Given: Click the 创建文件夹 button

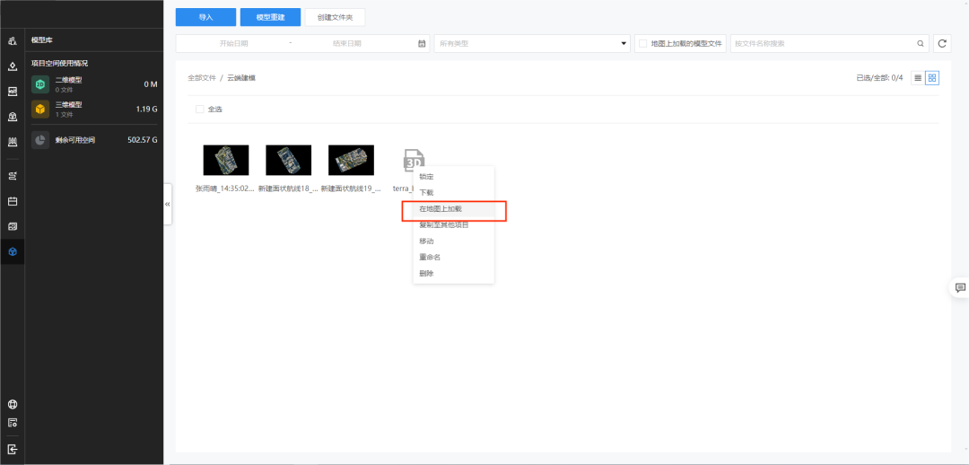Looking at the screenshot, I should pyautogui.click(x=335, y=17).
